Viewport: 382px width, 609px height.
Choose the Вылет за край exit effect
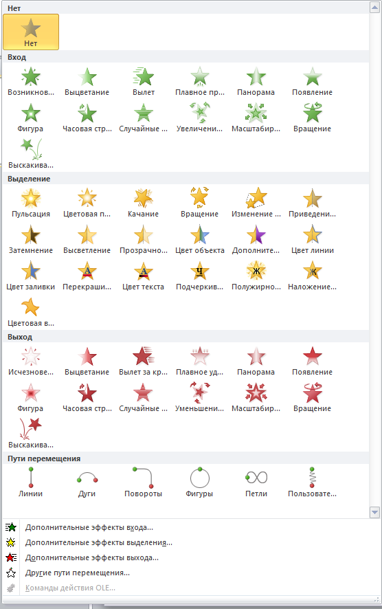[x=143, y=361]
